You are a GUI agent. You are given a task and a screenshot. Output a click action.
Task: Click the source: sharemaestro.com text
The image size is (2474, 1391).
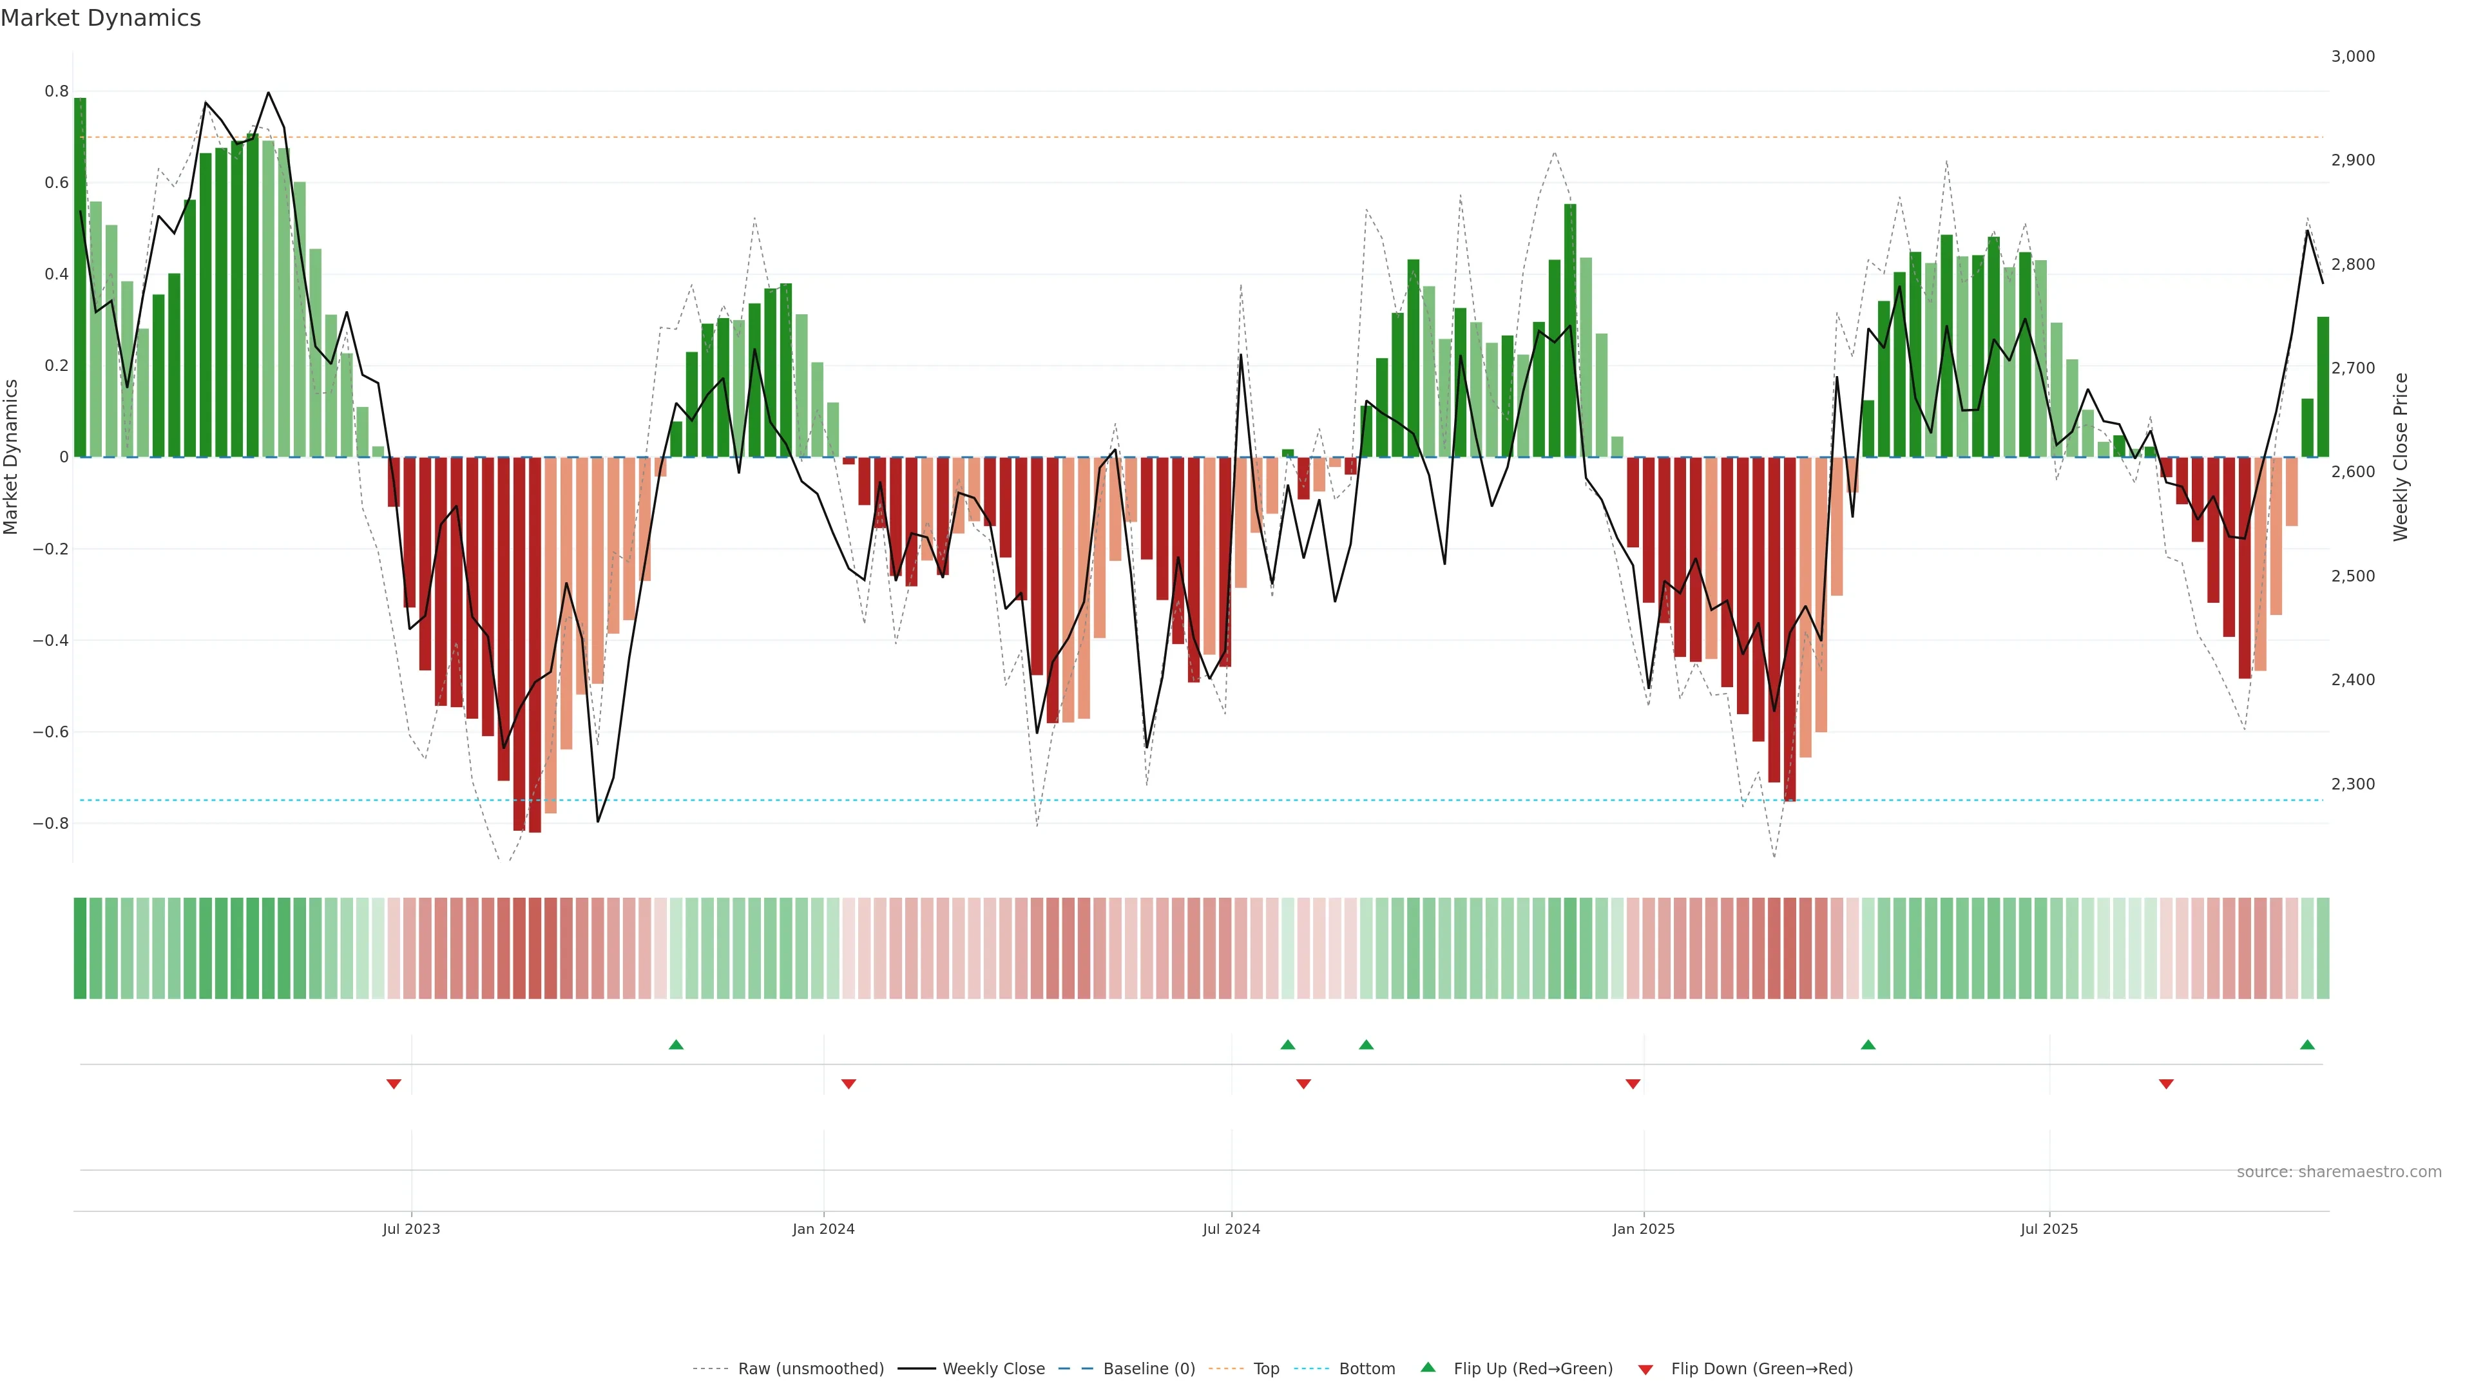coord(2339,1171)
